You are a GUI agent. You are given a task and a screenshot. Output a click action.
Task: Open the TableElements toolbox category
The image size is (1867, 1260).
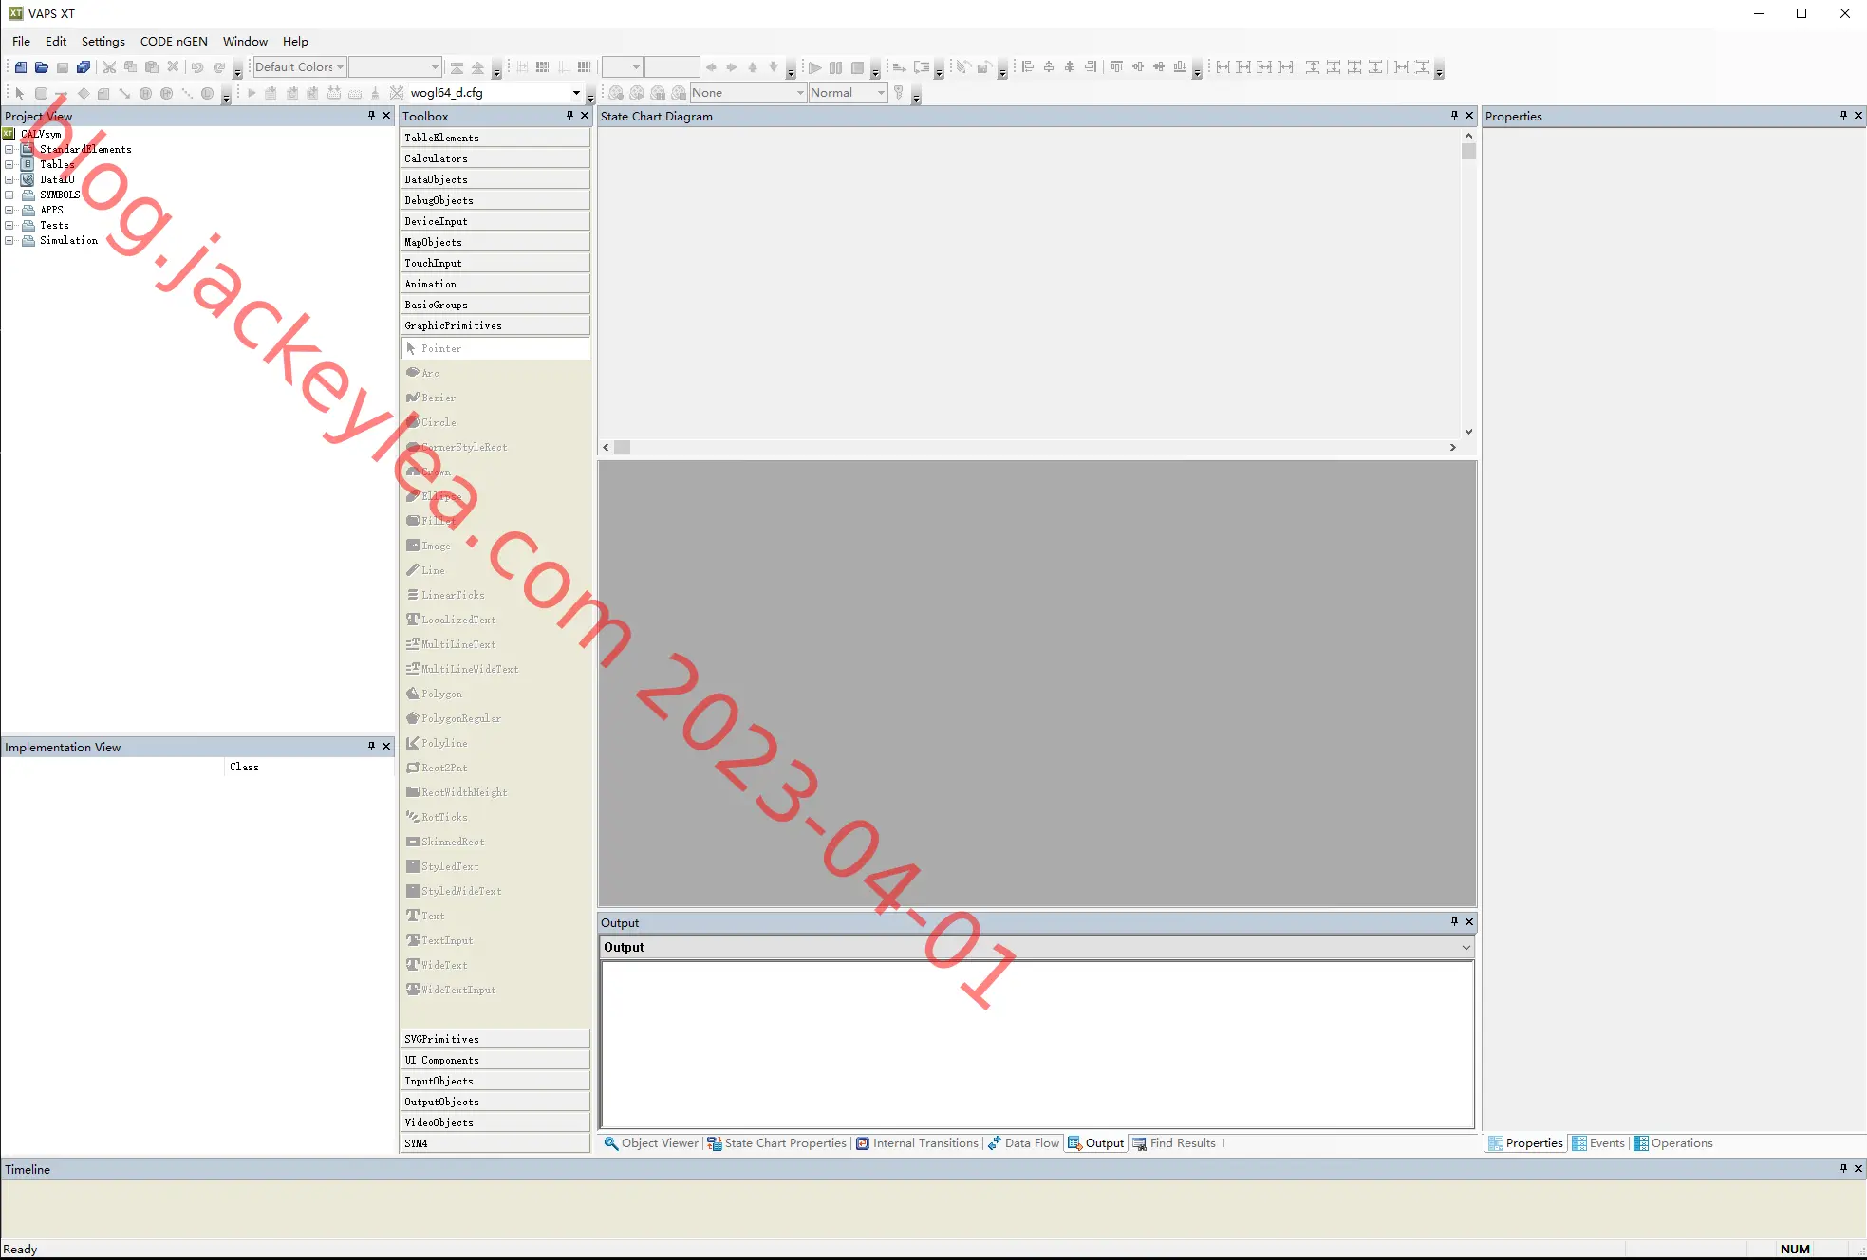click(x=495, y=138)
